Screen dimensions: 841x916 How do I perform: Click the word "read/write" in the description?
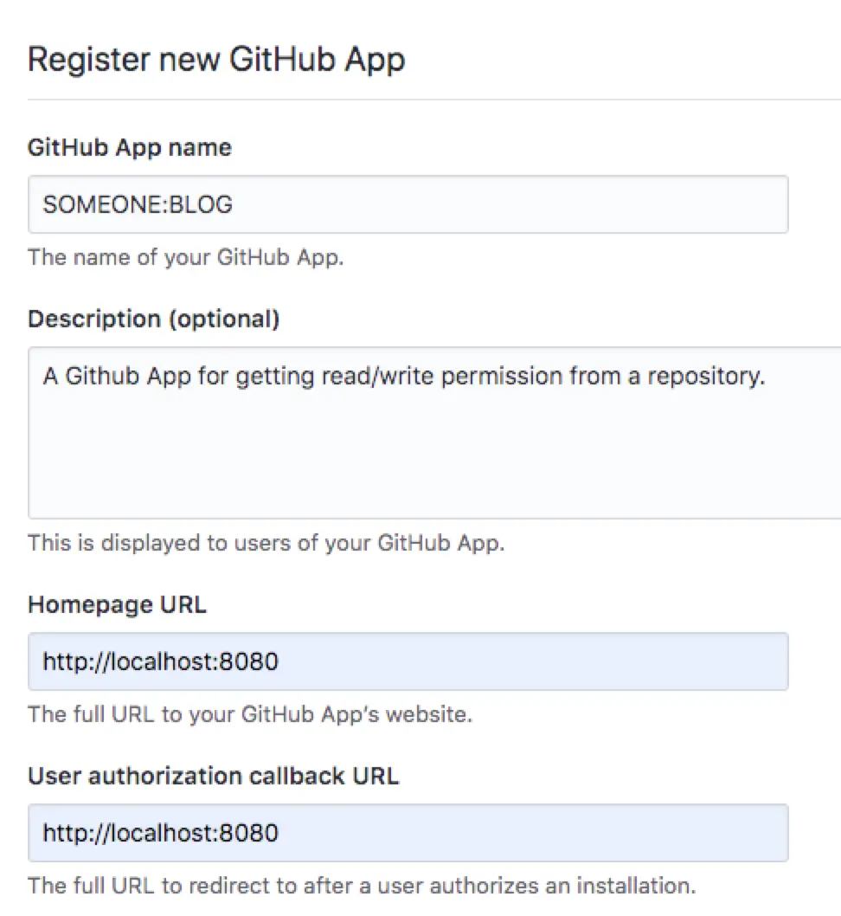[x=360, y=377]
